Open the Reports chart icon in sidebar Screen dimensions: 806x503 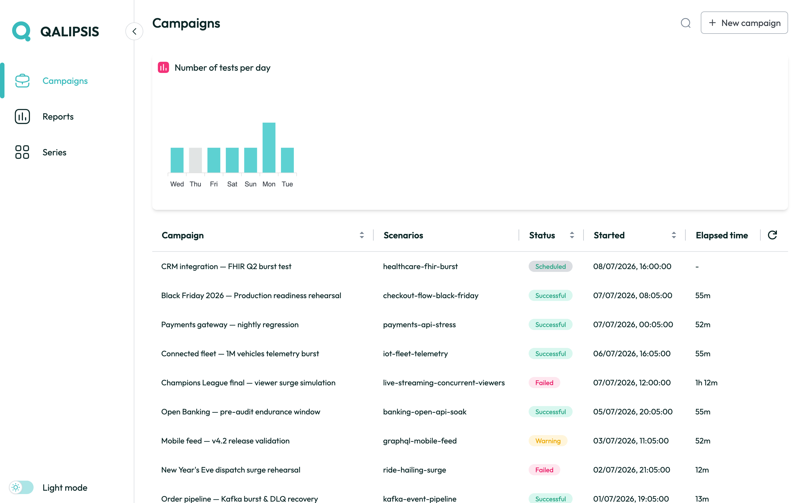click(x=22, y=117)
